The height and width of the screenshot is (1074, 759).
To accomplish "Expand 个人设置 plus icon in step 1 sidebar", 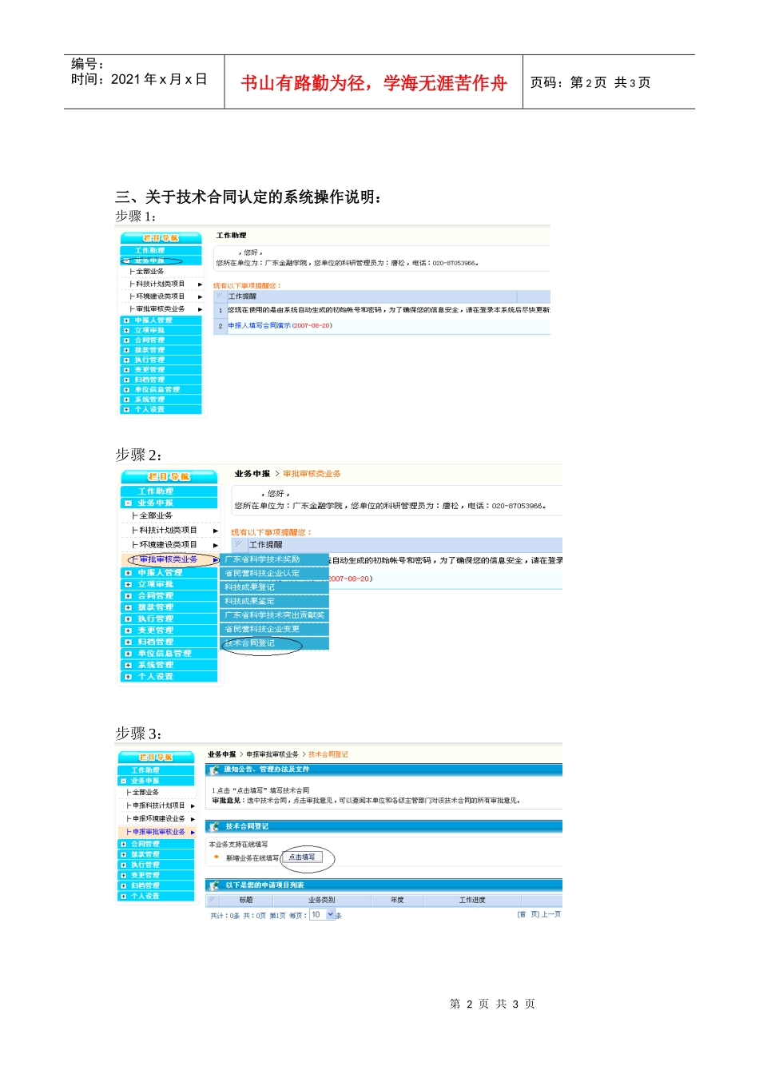I will [x=126, y=409].
